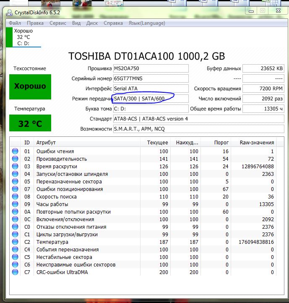Select the status orb for Нестабильные сектора
The height and width of the screenshot is (303, 289).
[x=16, y=257]
